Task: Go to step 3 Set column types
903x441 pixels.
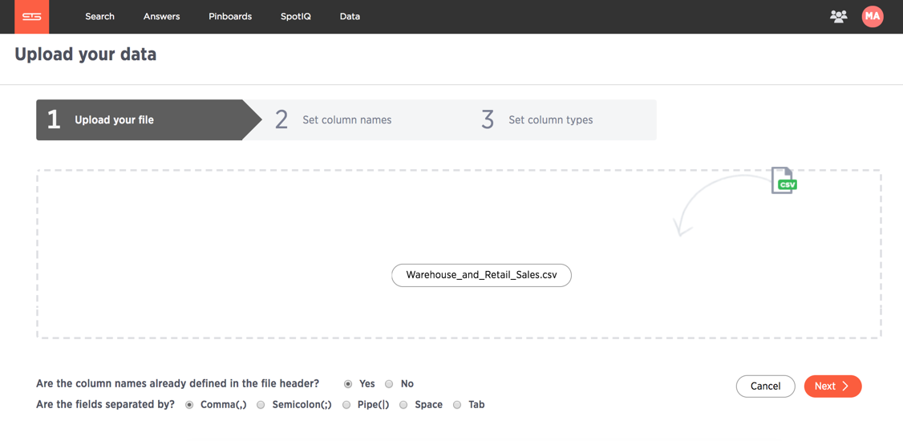Action: 537,119
